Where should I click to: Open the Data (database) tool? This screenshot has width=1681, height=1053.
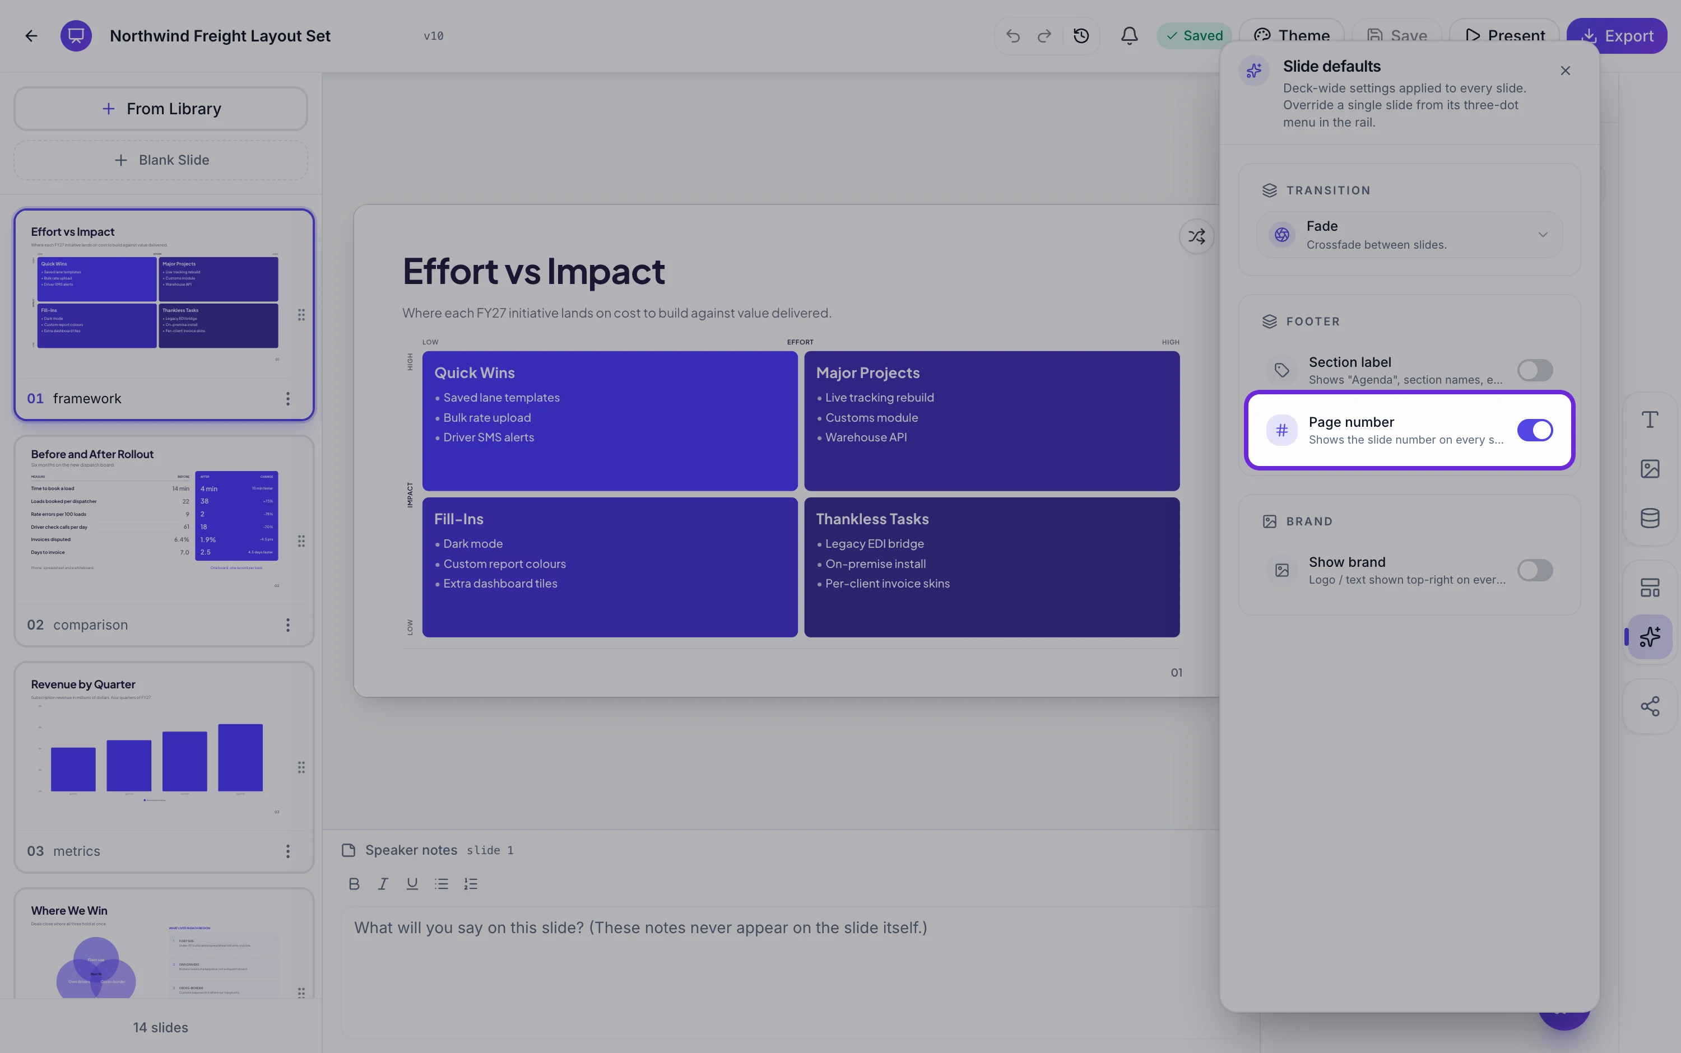point(1650,518)
